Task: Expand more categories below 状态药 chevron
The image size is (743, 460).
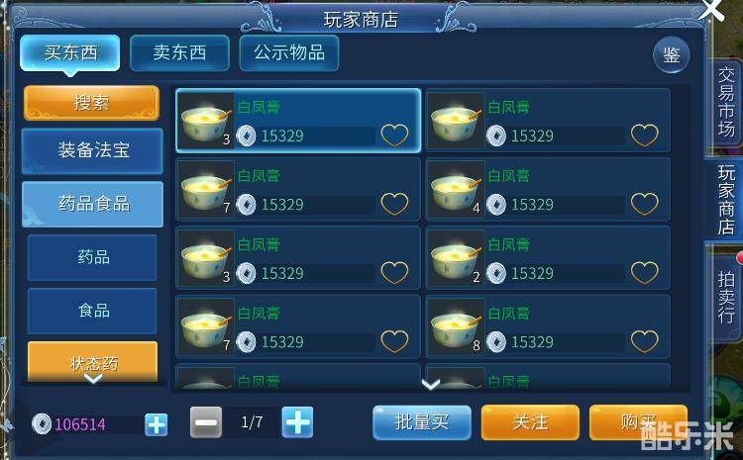Action: [x=93, y=378]
